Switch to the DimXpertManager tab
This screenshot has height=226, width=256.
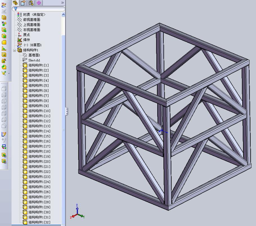(39, 3)
